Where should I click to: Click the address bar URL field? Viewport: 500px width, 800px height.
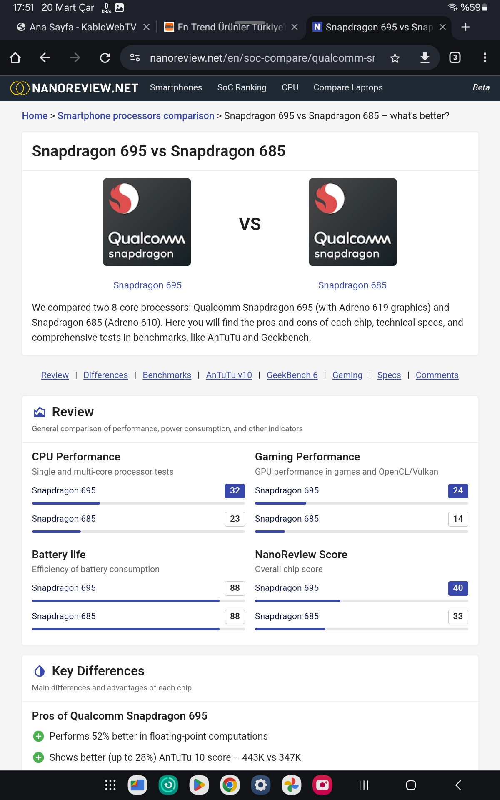coord(262,58)
